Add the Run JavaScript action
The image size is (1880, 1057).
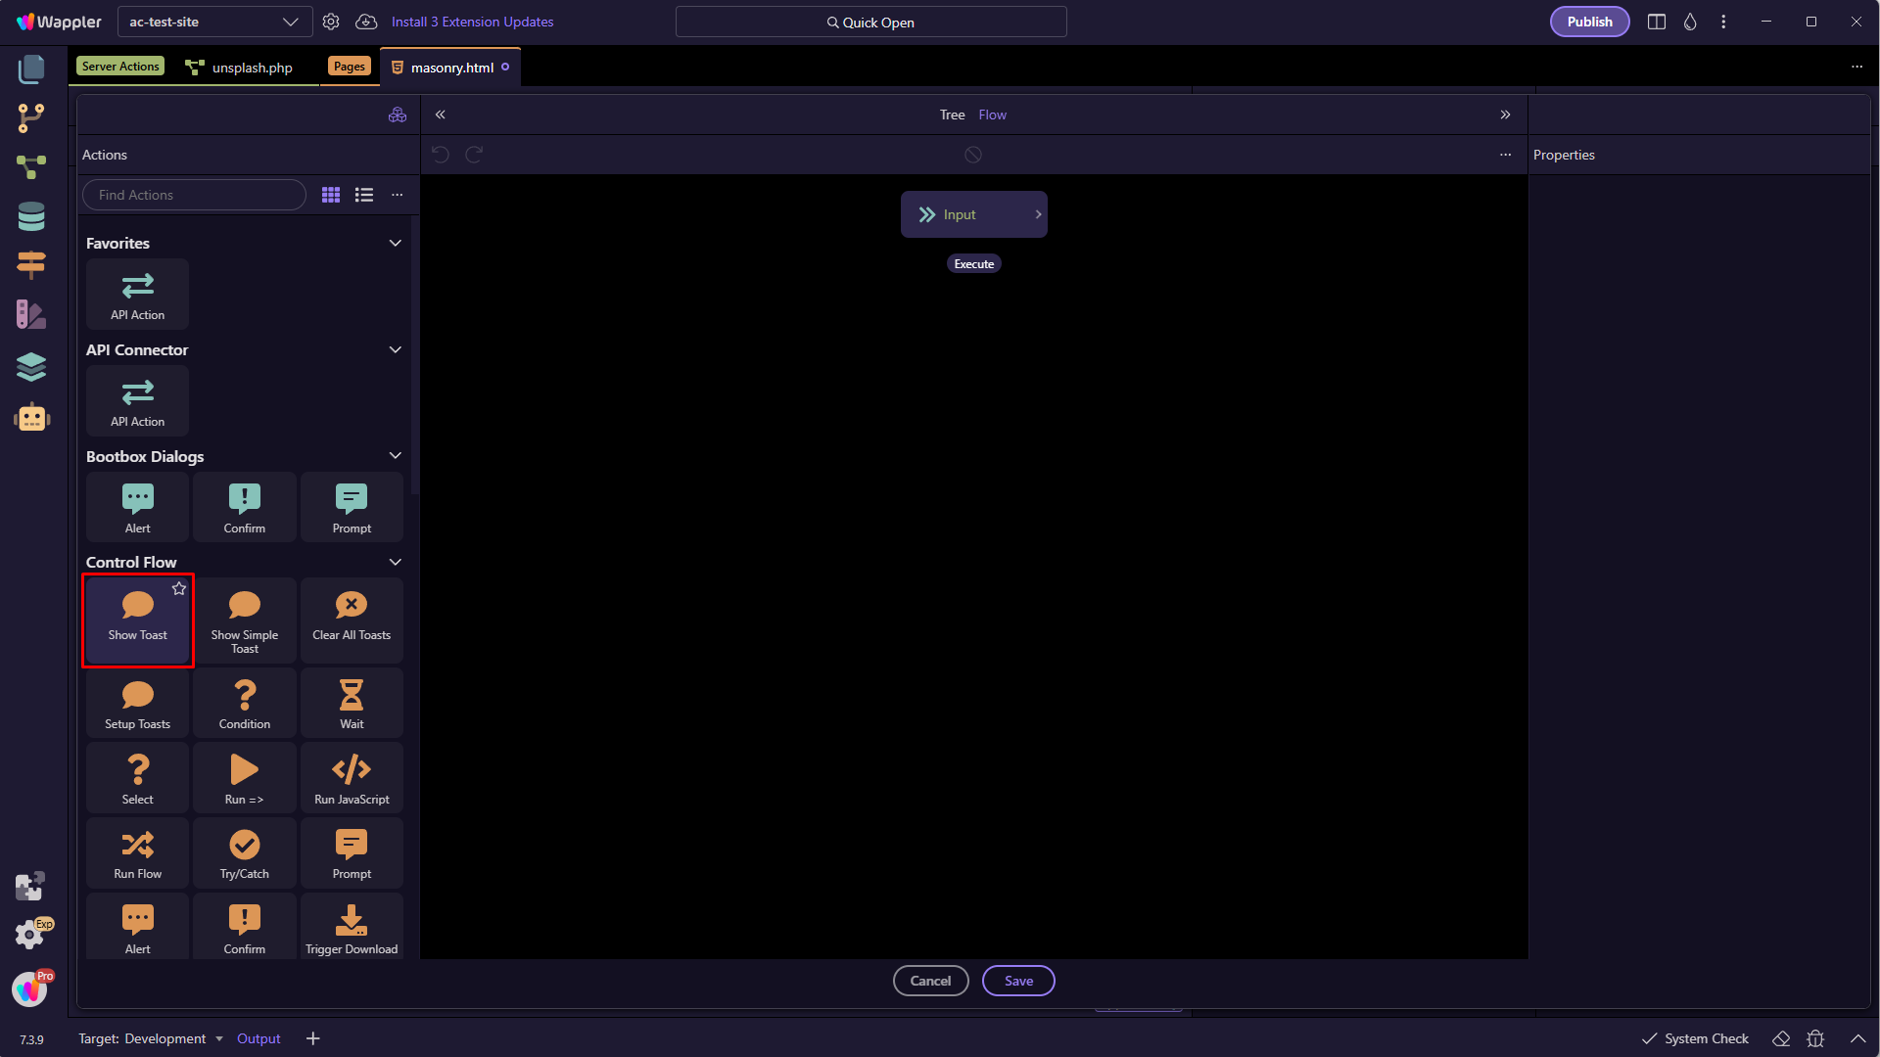(352, 778)
